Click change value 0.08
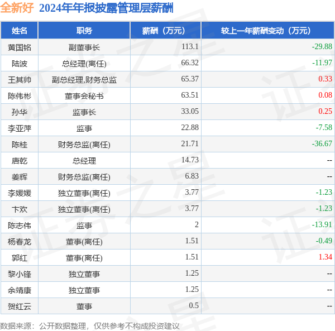The width and height of the screenshot is (335, 331). [x=325, y=95]
